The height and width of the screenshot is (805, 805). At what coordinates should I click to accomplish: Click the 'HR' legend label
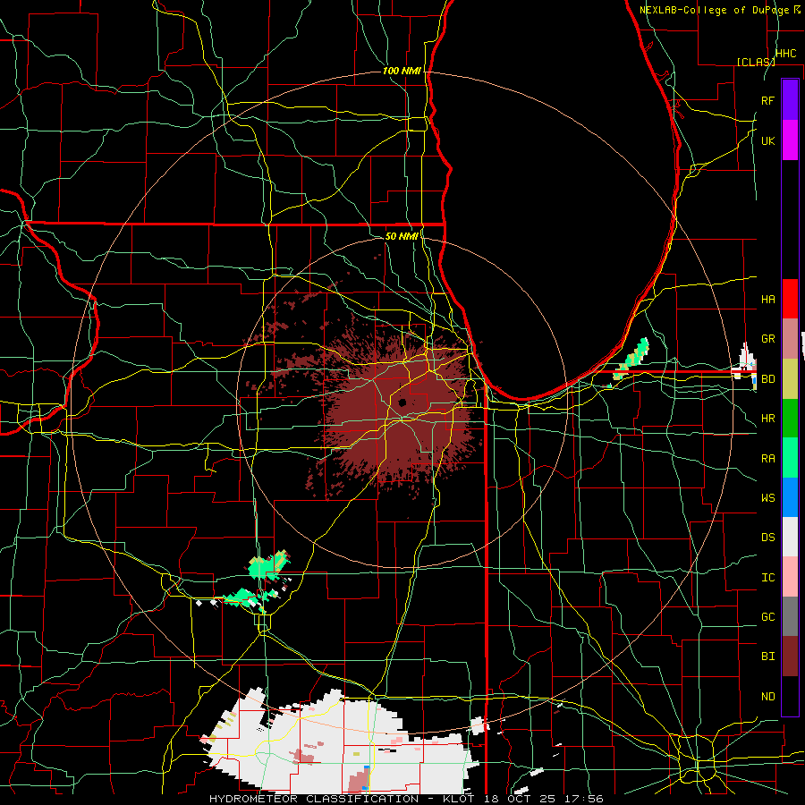[x=767, y=419]
